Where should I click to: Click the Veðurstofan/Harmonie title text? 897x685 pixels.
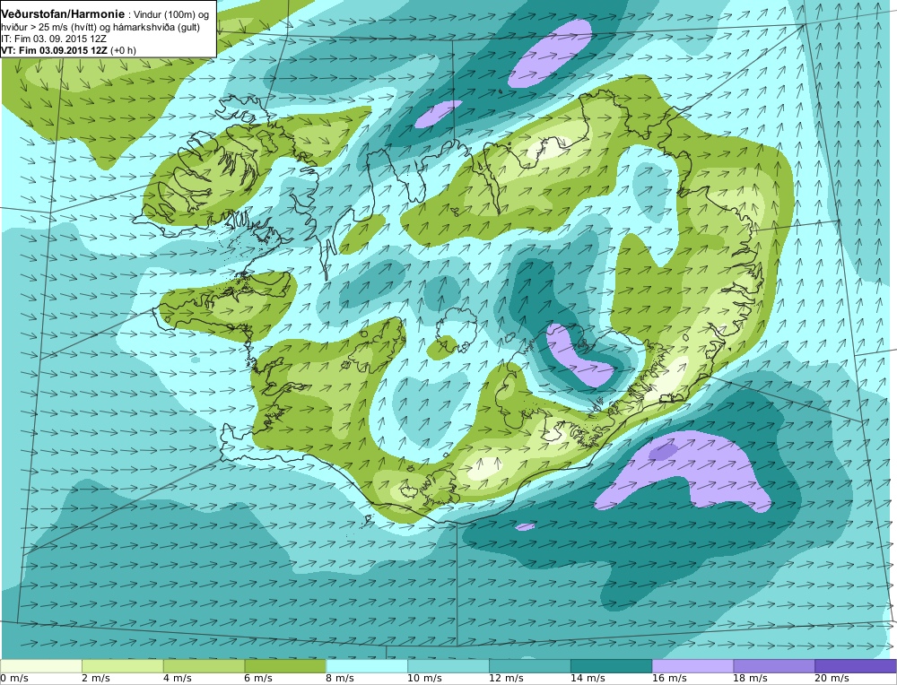[63, 14]
